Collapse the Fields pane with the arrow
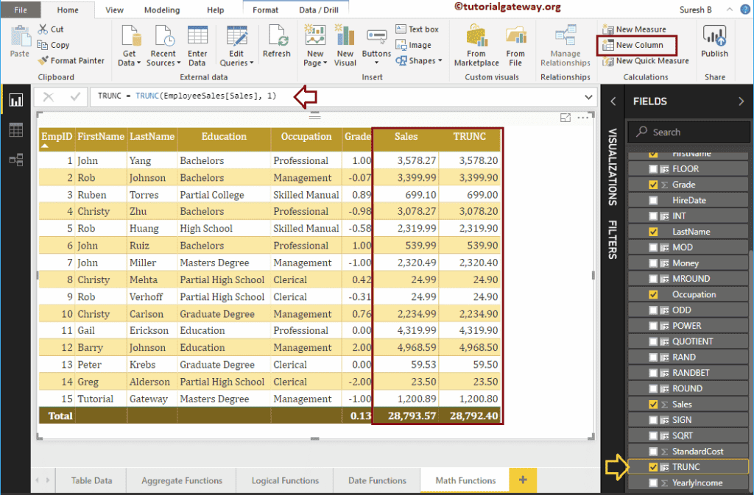Viewport: 754px width, 495px height. coord(741,102)
